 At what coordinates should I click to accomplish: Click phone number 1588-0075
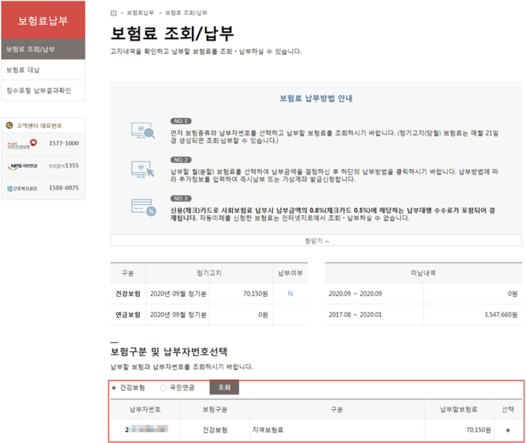point(64,188)
